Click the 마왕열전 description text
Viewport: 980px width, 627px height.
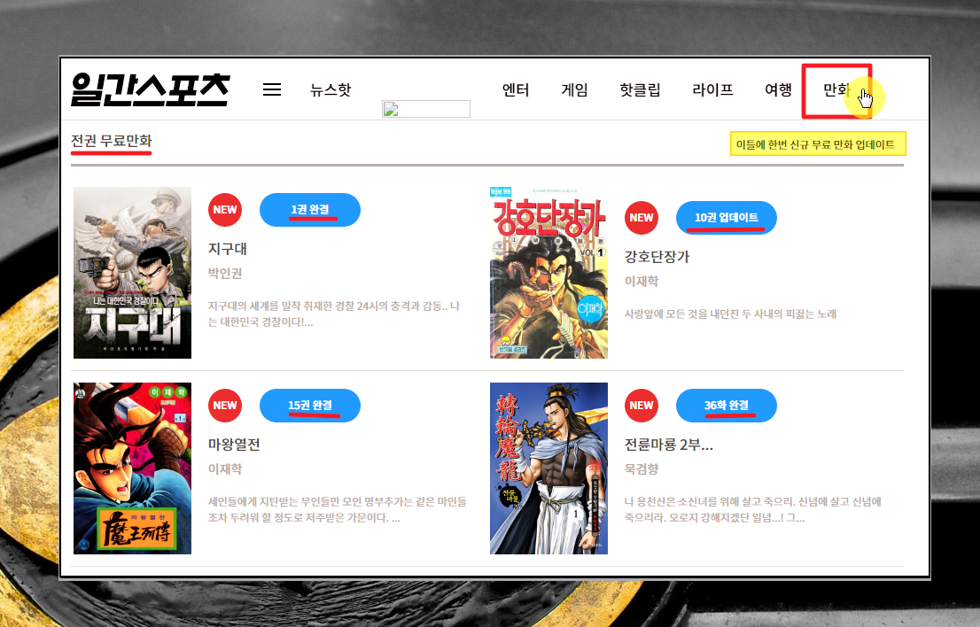[x=338, y=509]
